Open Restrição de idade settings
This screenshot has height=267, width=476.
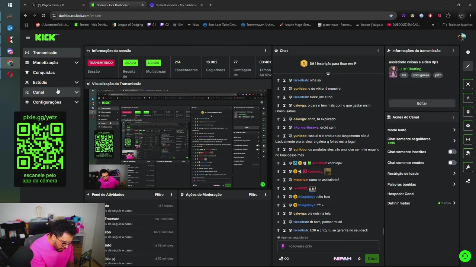tap(421, 174)
